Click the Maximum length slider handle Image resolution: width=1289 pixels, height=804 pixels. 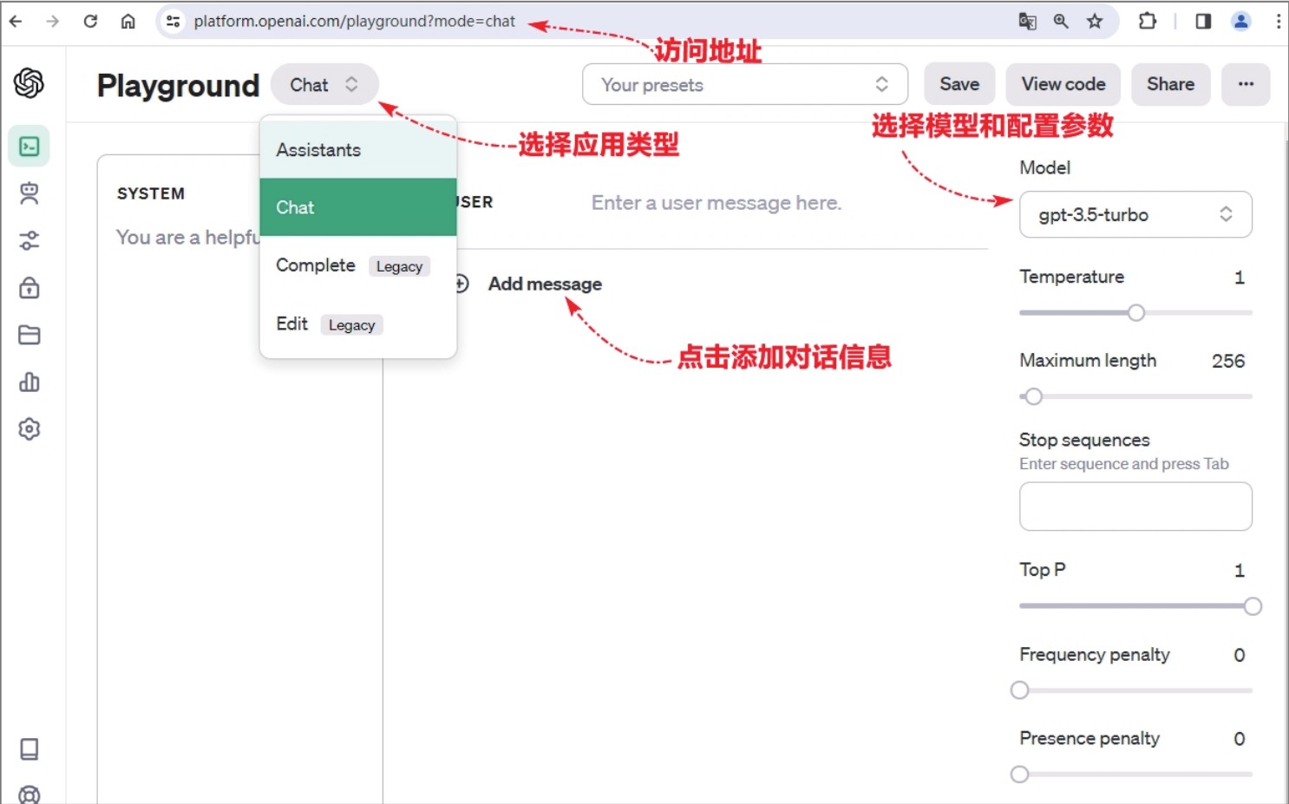click(1033, 396)
